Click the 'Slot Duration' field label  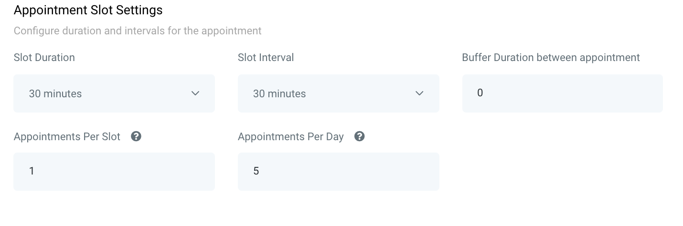(44, 58)
